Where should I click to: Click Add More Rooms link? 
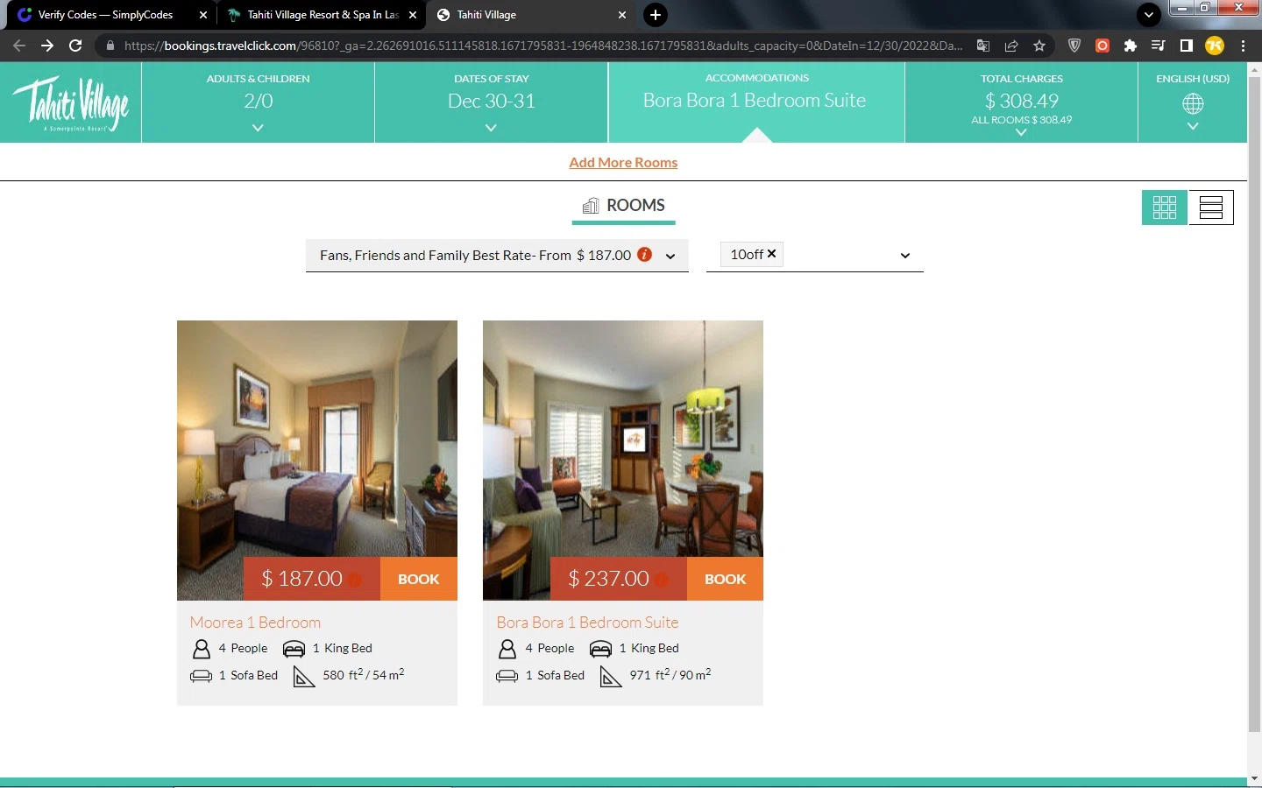[x=623, y=163]
